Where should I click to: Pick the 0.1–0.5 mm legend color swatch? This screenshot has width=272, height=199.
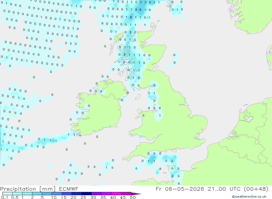tap(7, 194)
